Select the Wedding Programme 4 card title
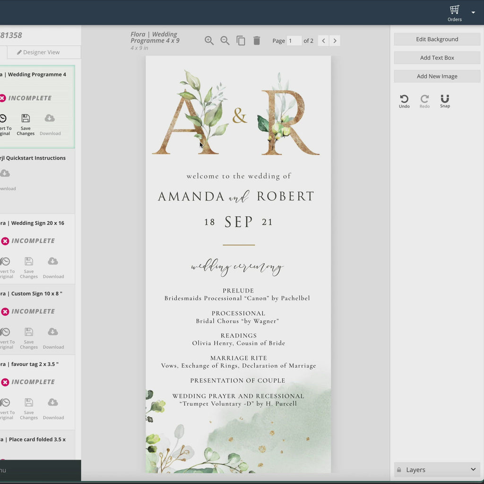Image resolution: width=484 pixels, height=484 pixels. click(33, 74)
